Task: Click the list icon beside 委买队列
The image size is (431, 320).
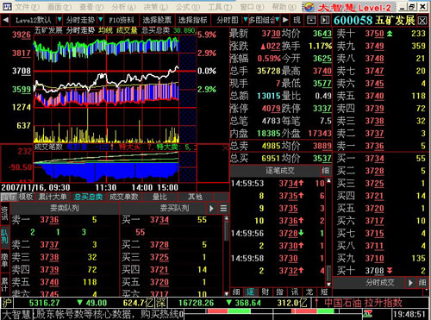Action: (x=223, y=208)
